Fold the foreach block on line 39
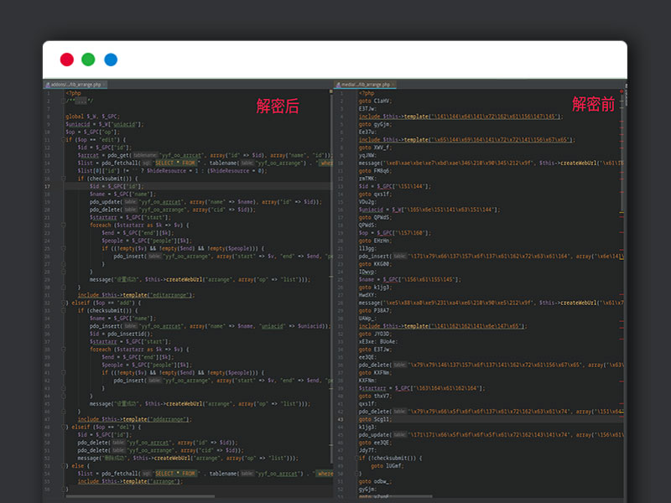 (x=63, y=349)
